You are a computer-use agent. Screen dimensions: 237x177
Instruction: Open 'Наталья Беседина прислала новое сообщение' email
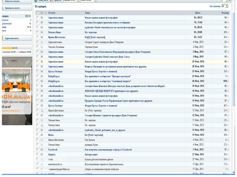click(x=107, y=22)
